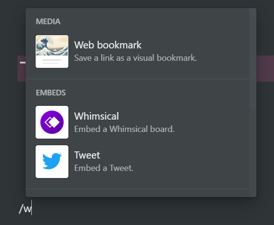Viewport: 274px width, 225px height.
Task: Click the scrollbar track below the thumb
Action: pyautogui.click(x=253, y=152)
